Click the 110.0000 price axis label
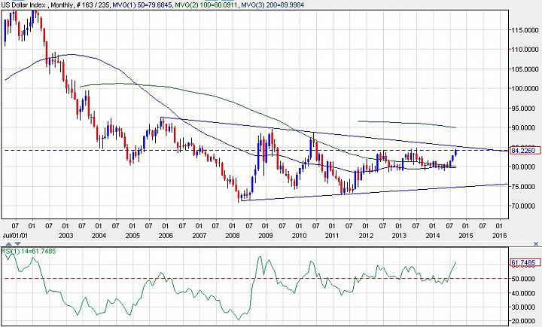 (x=524, y=50)
